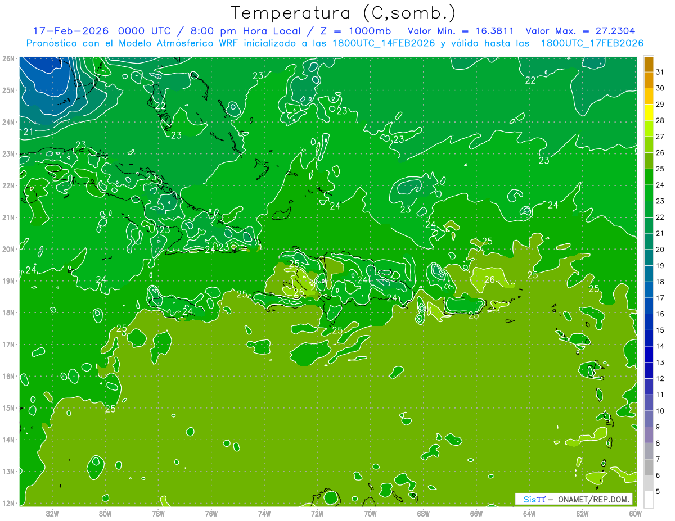Click the 17N latitude axis label
This screenshot has height=521, width=675.
point(9,344)
